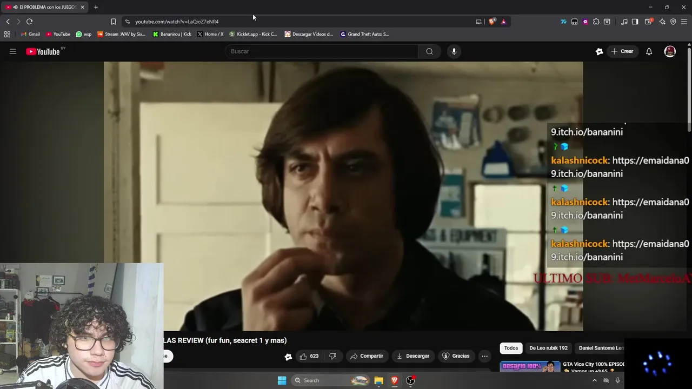Image resolution: width=692 pixels, height=389 pixels.
Task: Open a new browser tab with plus
Action: [96, 7]
